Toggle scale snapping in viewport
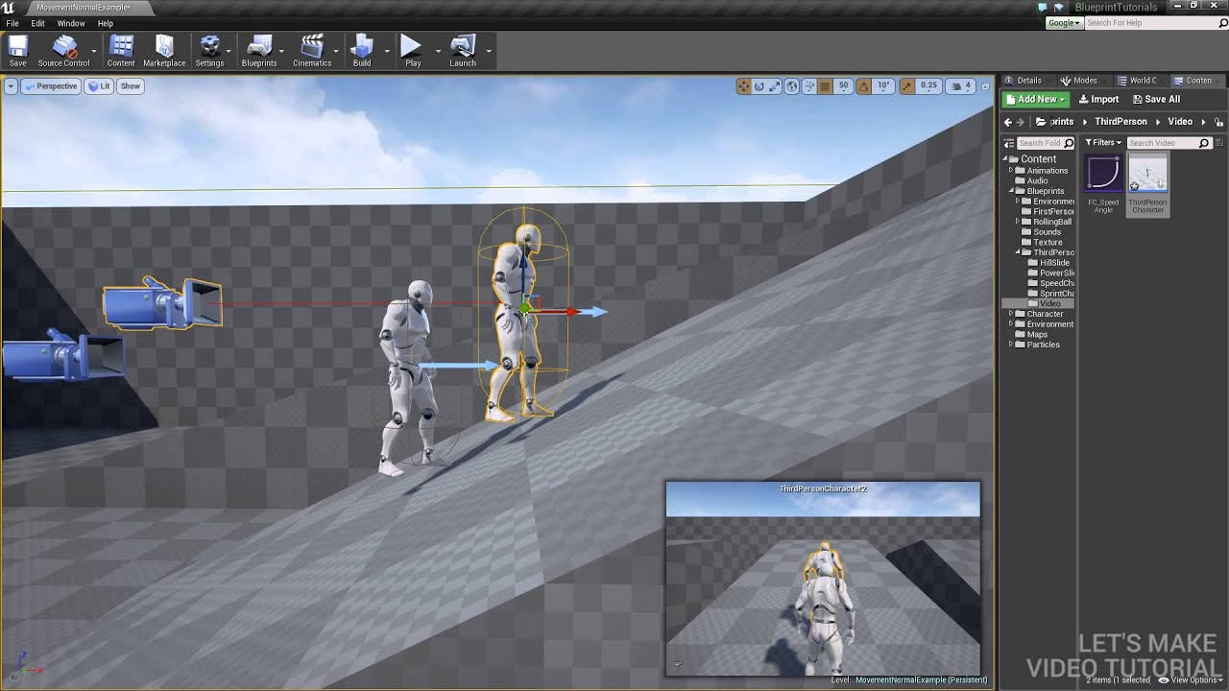Image resolution: width=1229 pixels, height=691 pixels. pyautogui.click(x=907, y=86)
